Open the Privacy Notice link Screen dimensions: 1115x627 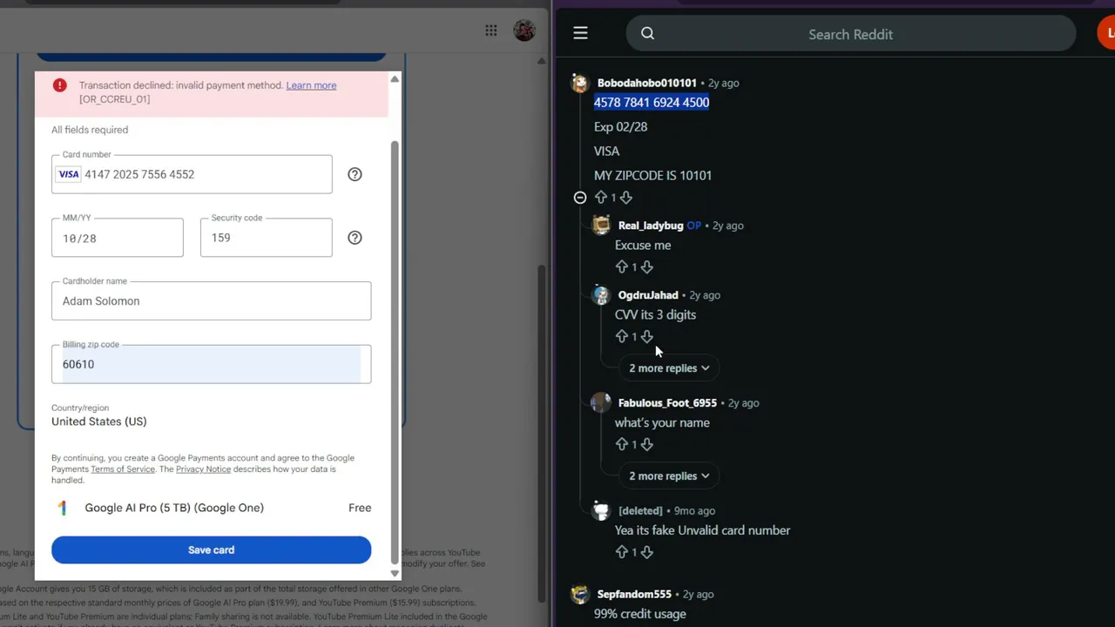(203, 469)
